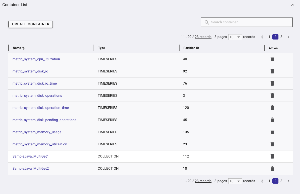The height and width of the screenshot is (194, 300).
Task: Select page 2 in top pagination
Action: (x=275, y=37)
